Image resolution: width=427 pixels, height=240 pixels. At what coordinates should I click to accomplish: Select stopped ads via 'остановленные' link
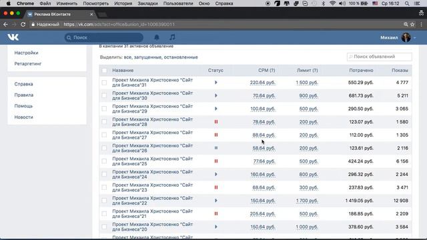click(x=181, y=57)
